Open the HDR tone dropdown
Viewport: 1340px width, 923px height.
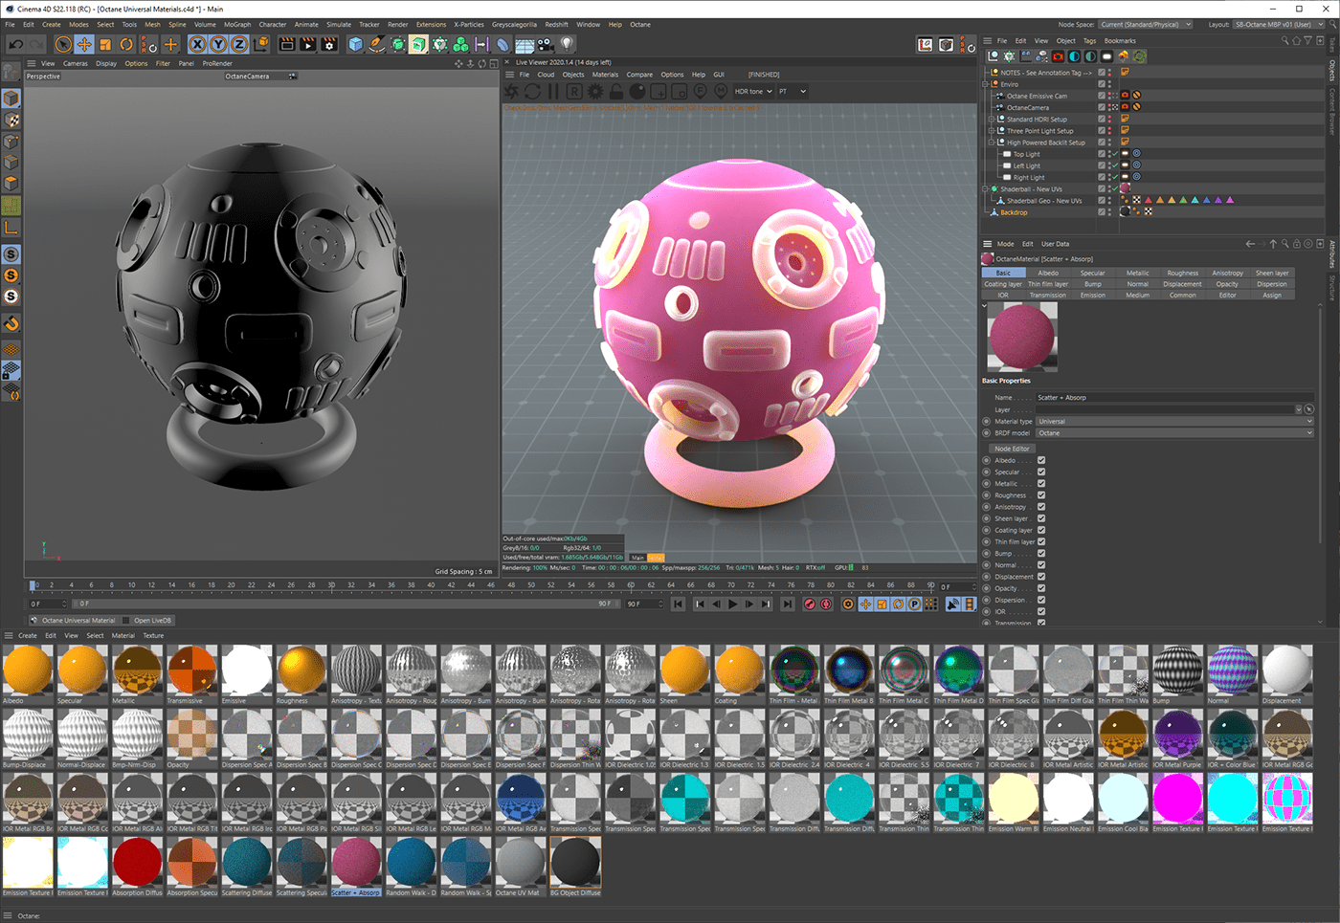[x=752, y=92]
